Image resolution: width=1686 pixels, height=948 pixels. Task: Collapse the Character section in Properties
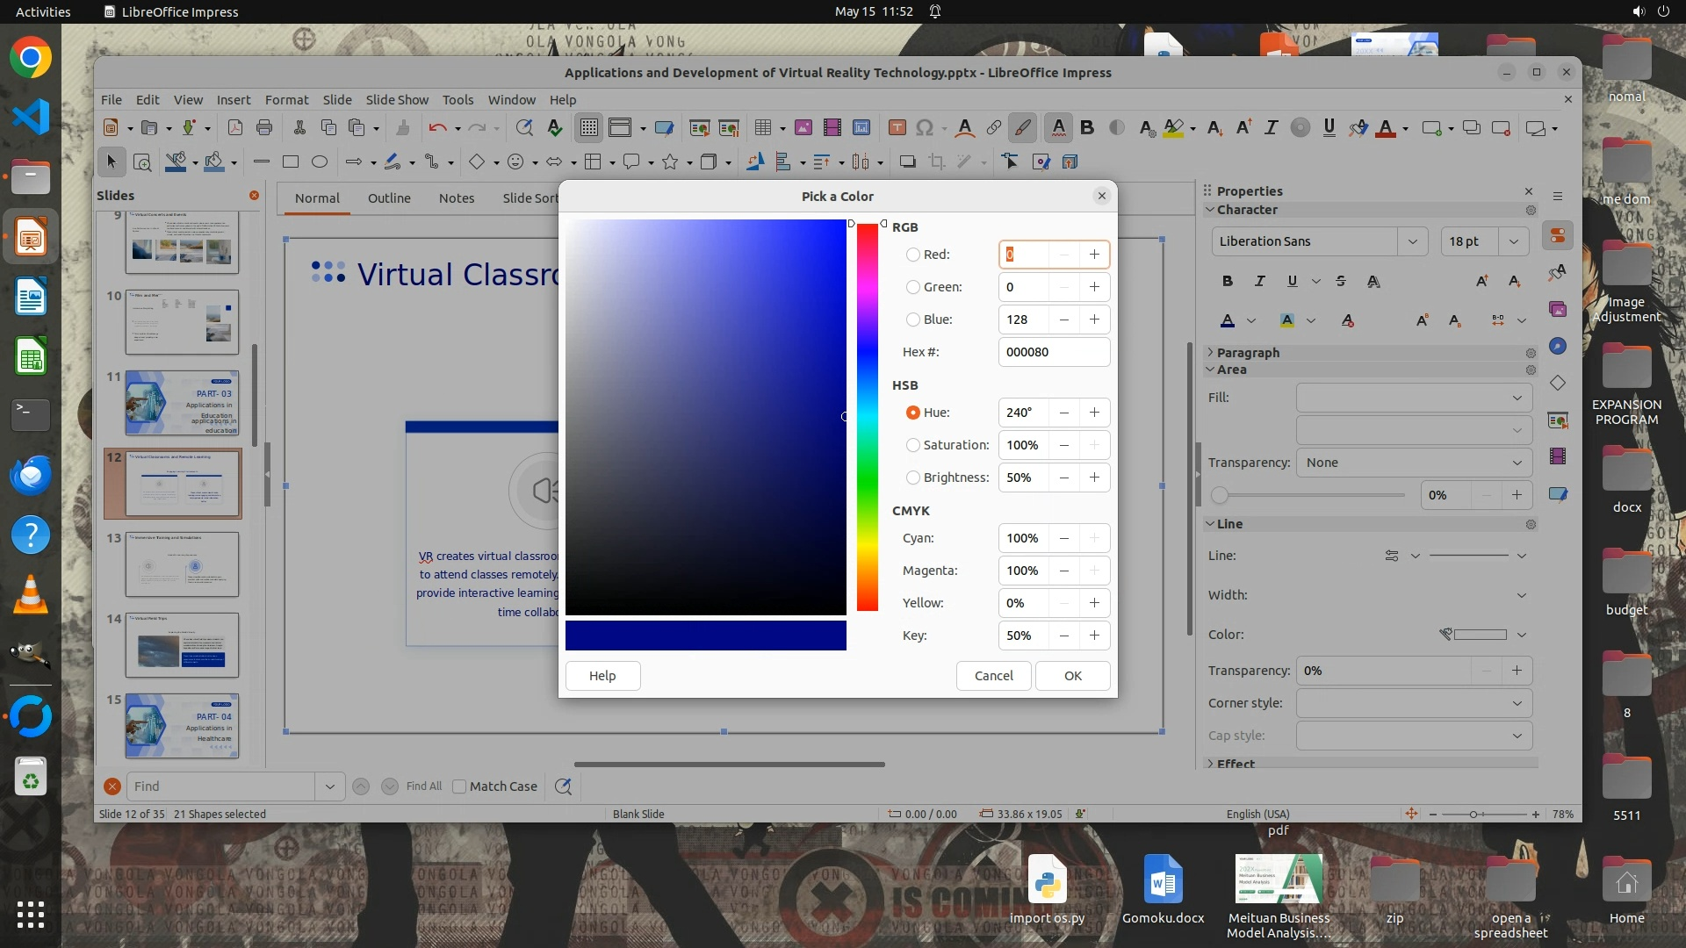[1211, 210]
